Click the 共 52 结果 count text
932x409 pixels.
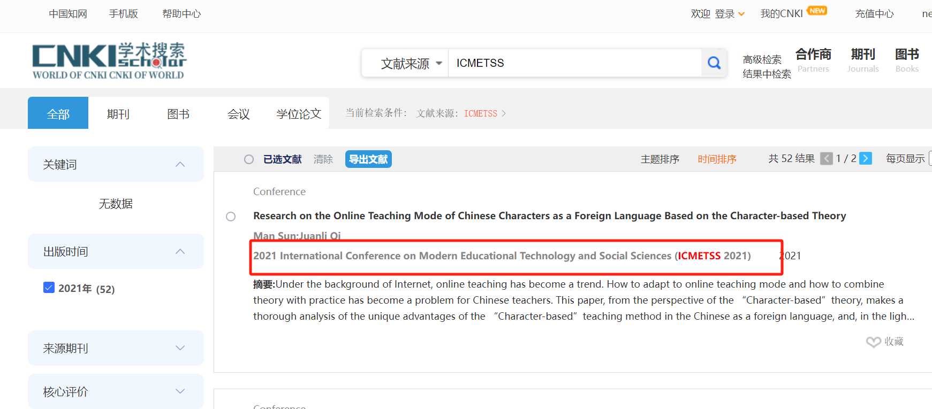(792, 159)
